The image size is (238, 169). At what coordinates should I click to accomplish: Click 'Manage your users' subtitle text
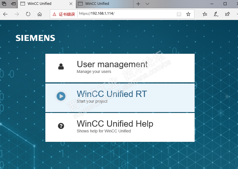[x=94, y=71]
